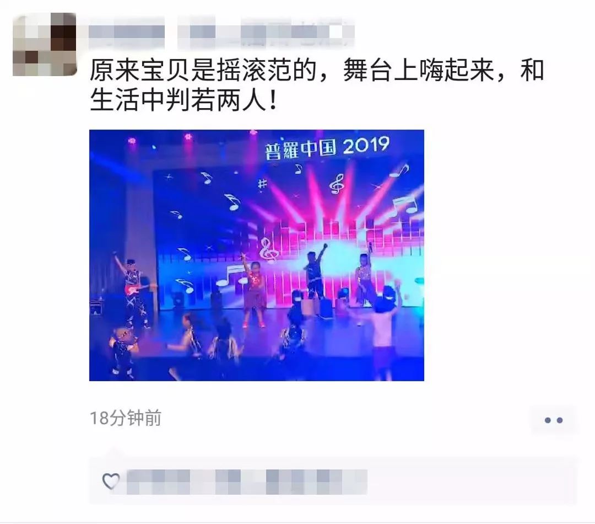
Task: Click the heart icon in likes bar
Action: click(111, 481)
